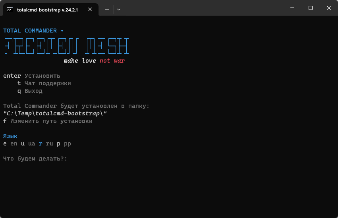Viewport: 338px width, 218px height.
Task: Click the "Выход" exit option
Action: click(33, 91)
